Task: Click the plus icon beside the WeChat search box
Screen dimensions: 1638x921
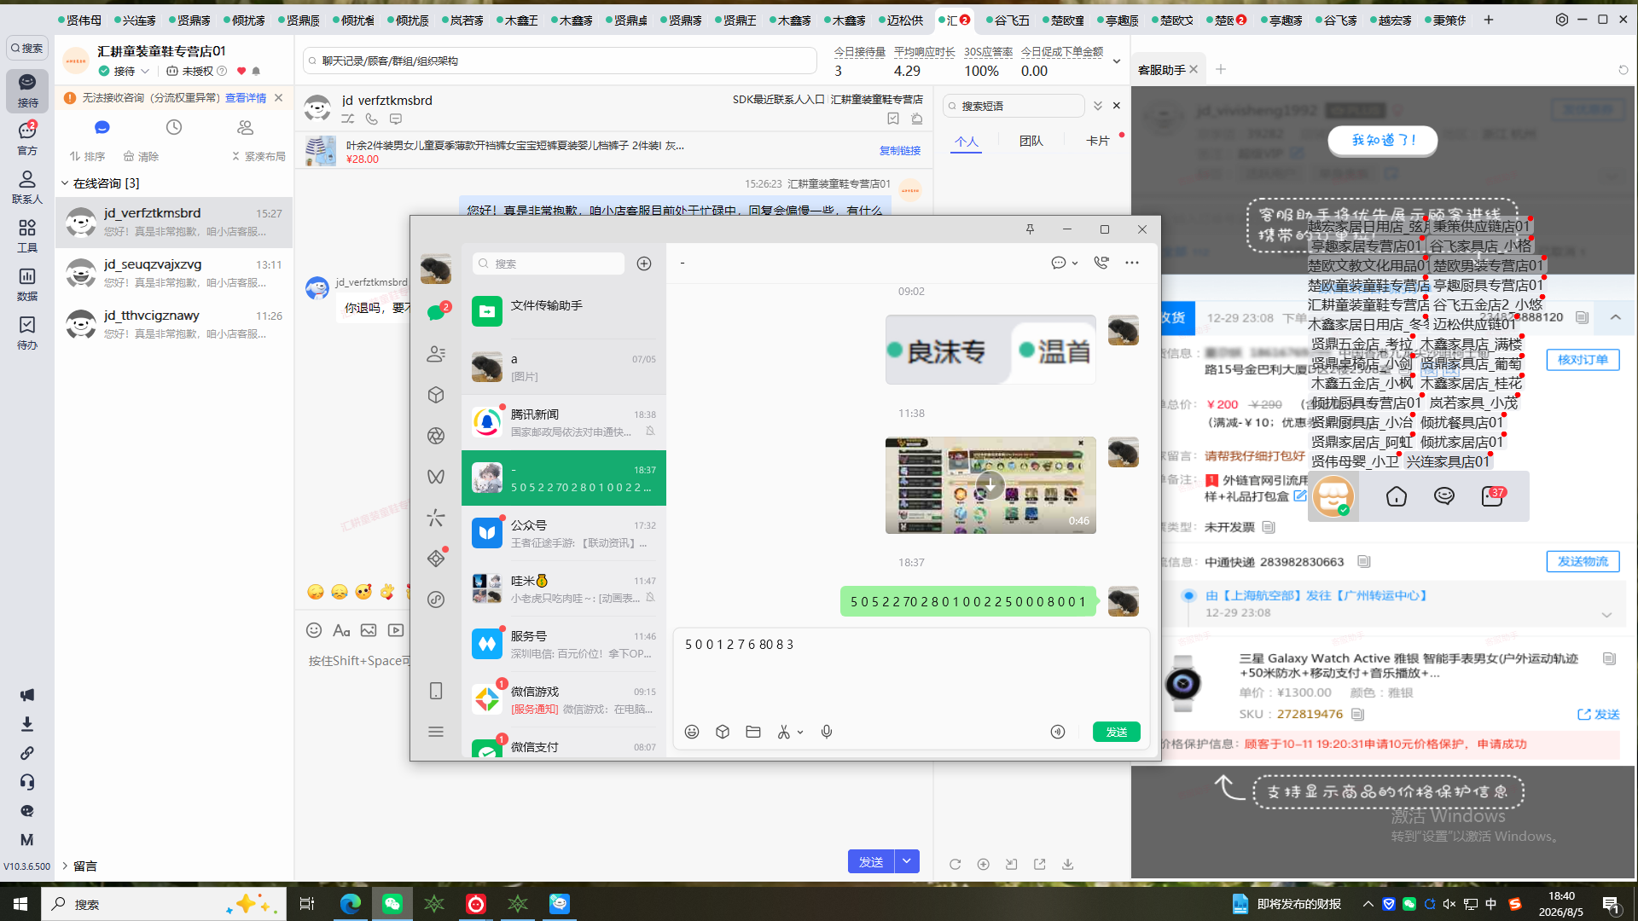Action: (x=644, y=264)
